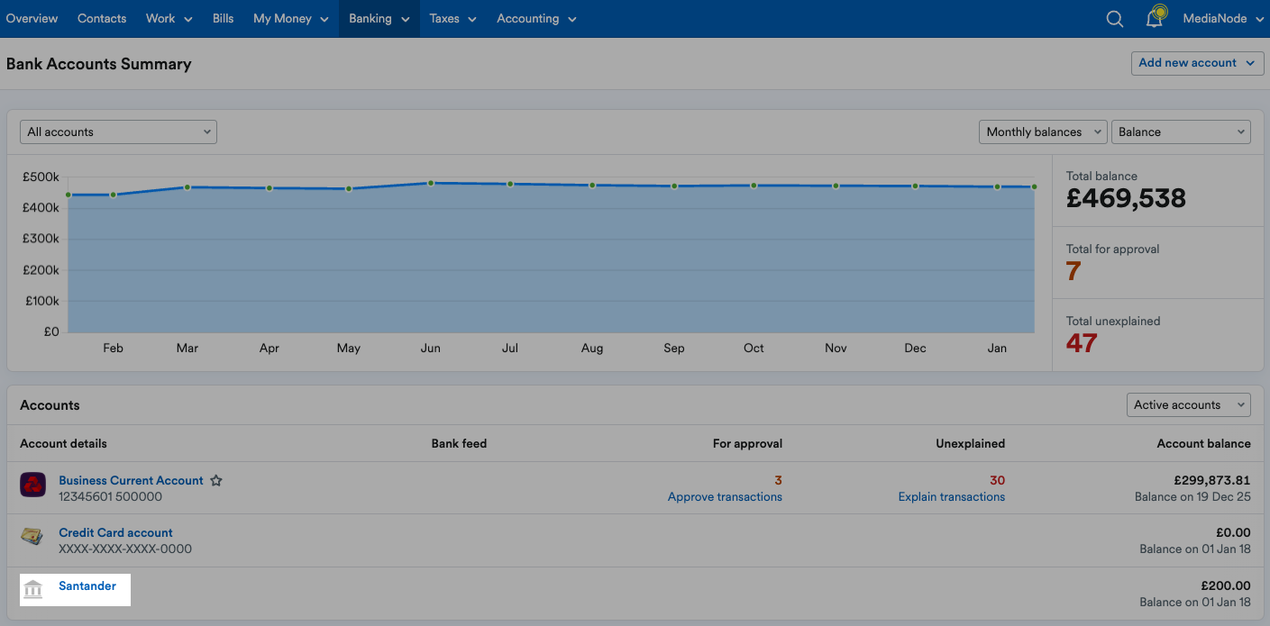Open the Credit Card account link

[x=115, y=533]
